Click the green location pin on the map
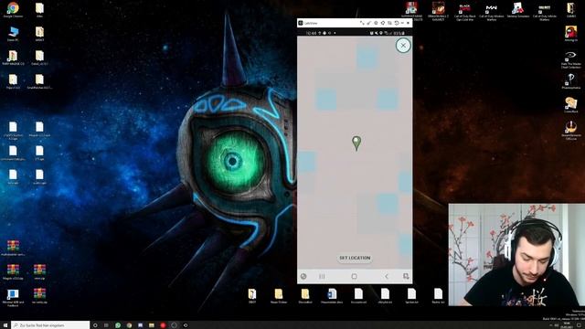 point(356,143)
